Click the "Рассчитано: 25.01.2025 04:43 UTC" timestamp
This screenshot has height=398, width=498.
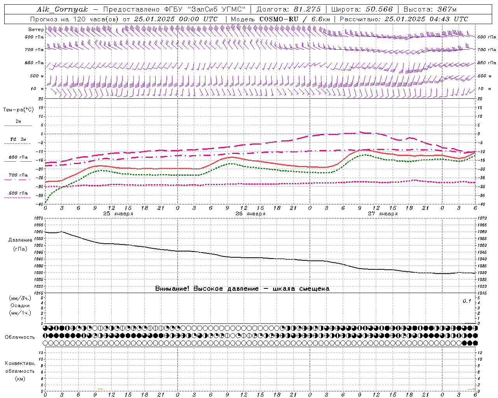click(404, 19)
